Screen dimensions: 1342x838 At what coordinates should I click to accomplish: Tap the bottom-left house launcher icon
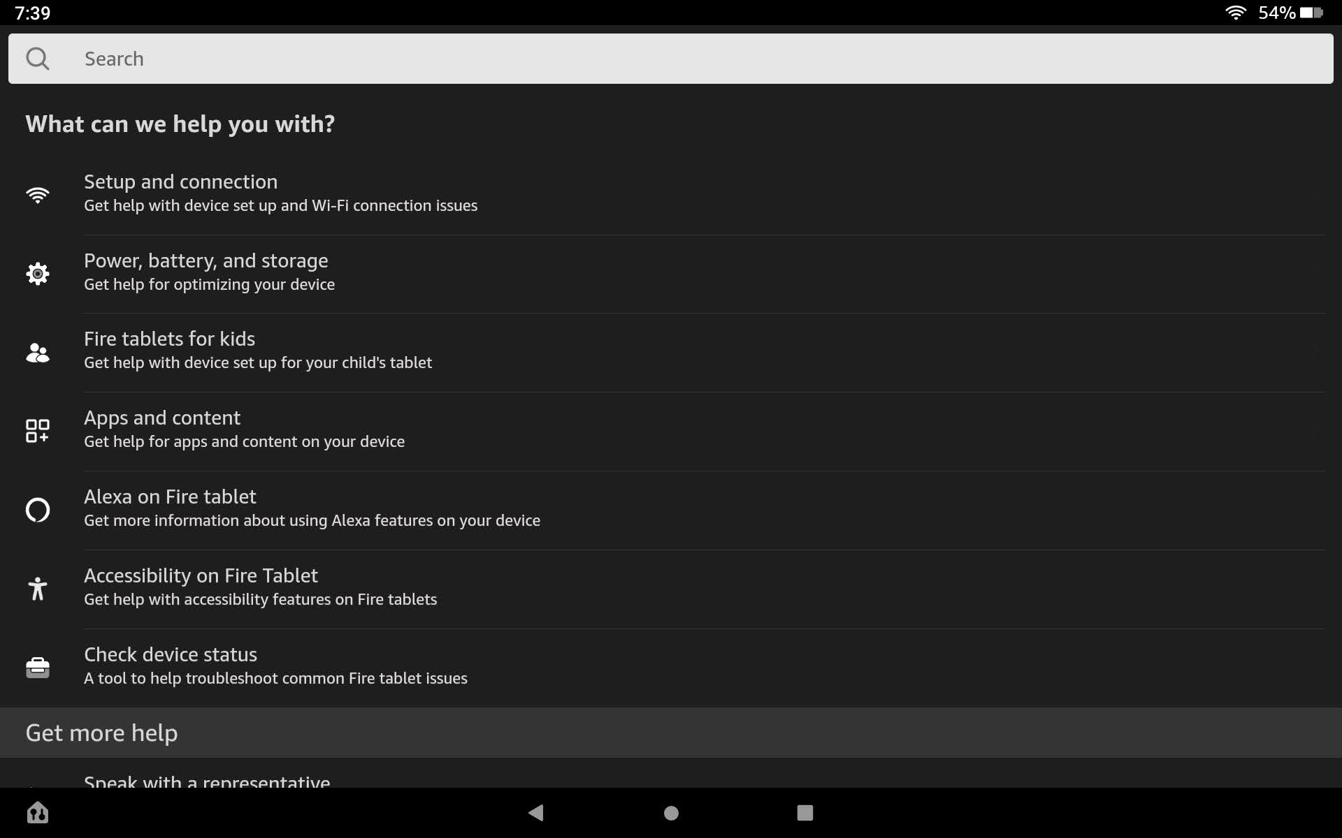tap(38, 812)
